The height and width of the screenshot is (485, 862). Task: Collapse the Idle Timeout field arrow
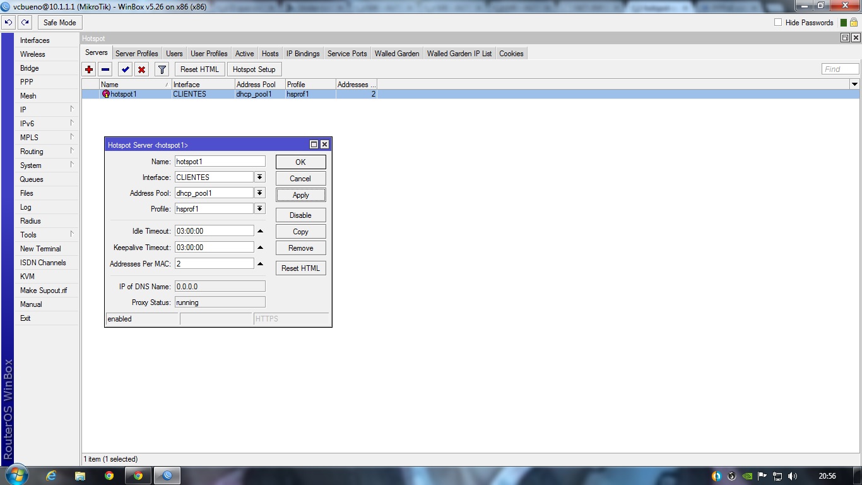[x=260, y=231]
